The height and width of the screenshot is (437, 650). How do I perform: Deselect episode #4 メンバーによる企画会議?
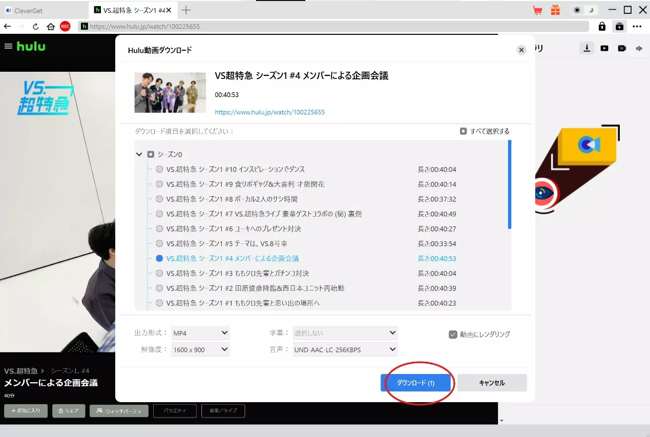click(x=160, y=258)
